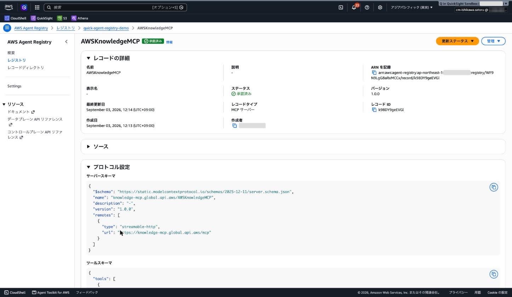Screen dimensions: 512x297
Task: Open the region selector アジアパシフィック (東京)
Action: 412,7
